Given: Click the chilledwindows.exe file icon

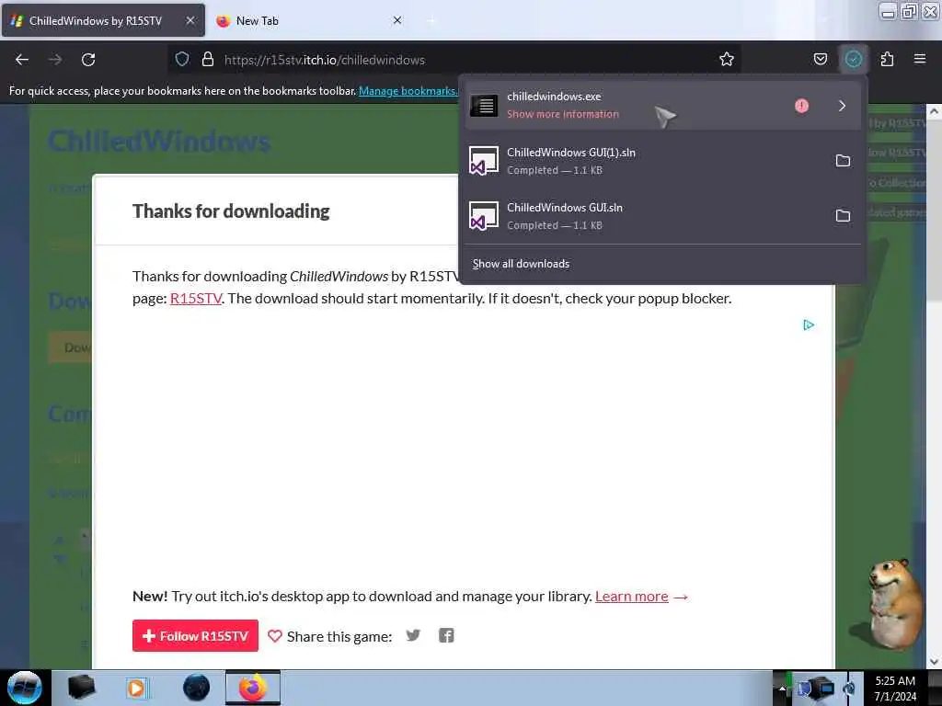Looking at the screenshot, I should [484, 106].
